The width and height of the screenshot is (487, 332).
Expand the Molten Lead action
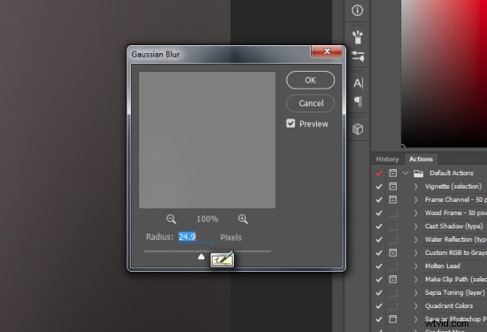pyautogui.click(x=416, y=266)
